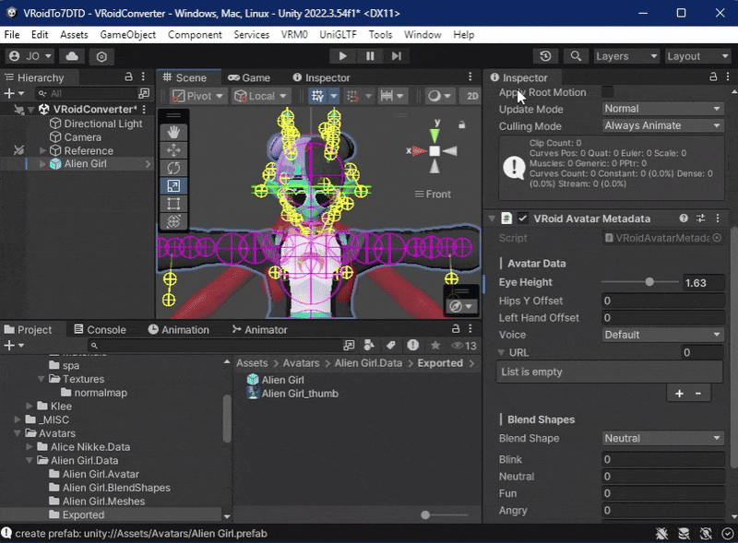Click the Hips Y Offset field
738x543 pixels.
point(662,301)
